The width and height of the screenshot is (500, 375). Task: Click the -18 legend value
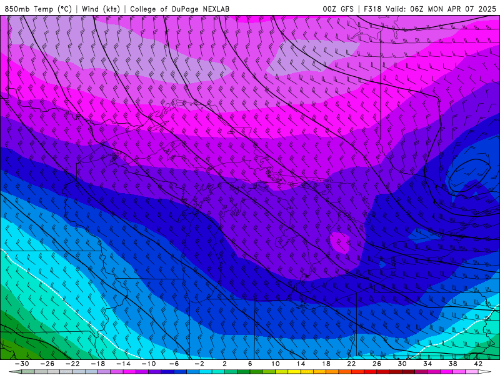[x=98, y=364]
